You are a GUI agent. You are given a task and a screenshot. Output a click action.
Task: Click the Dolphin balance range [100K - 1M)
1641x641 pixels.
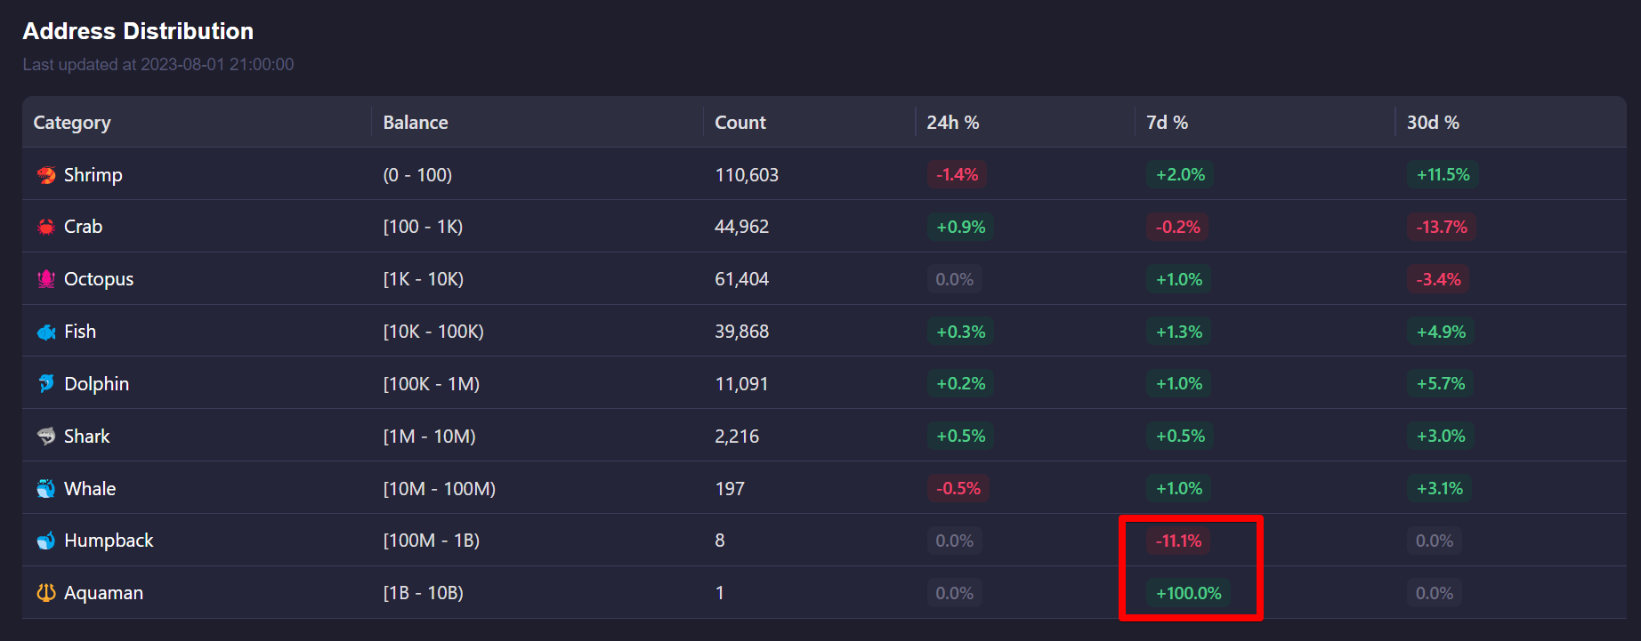[432, 384]
